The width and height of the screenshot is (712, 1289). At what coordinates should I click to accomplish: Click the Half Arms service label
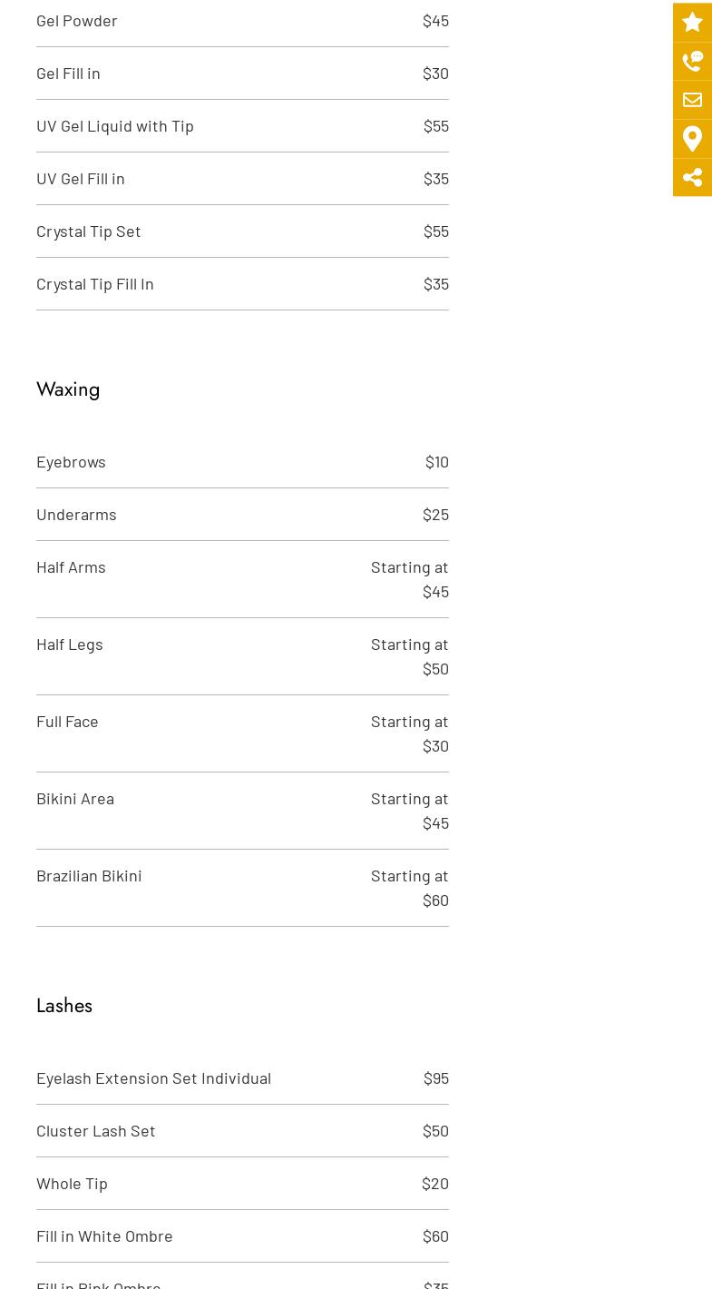tap(71, 567)
